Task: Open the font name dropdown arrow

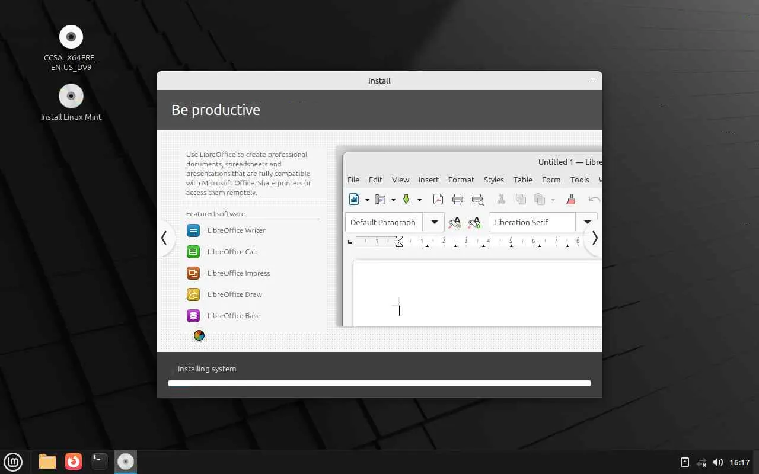Action: pyautogui.click(x=587, y=222)
